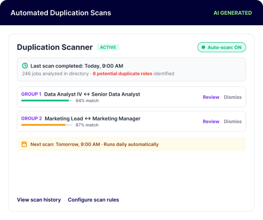Click 'Marketing Manager' role name
Image resolution: width=263 pixels, height=220 pixels.
[x=116, y=119]
